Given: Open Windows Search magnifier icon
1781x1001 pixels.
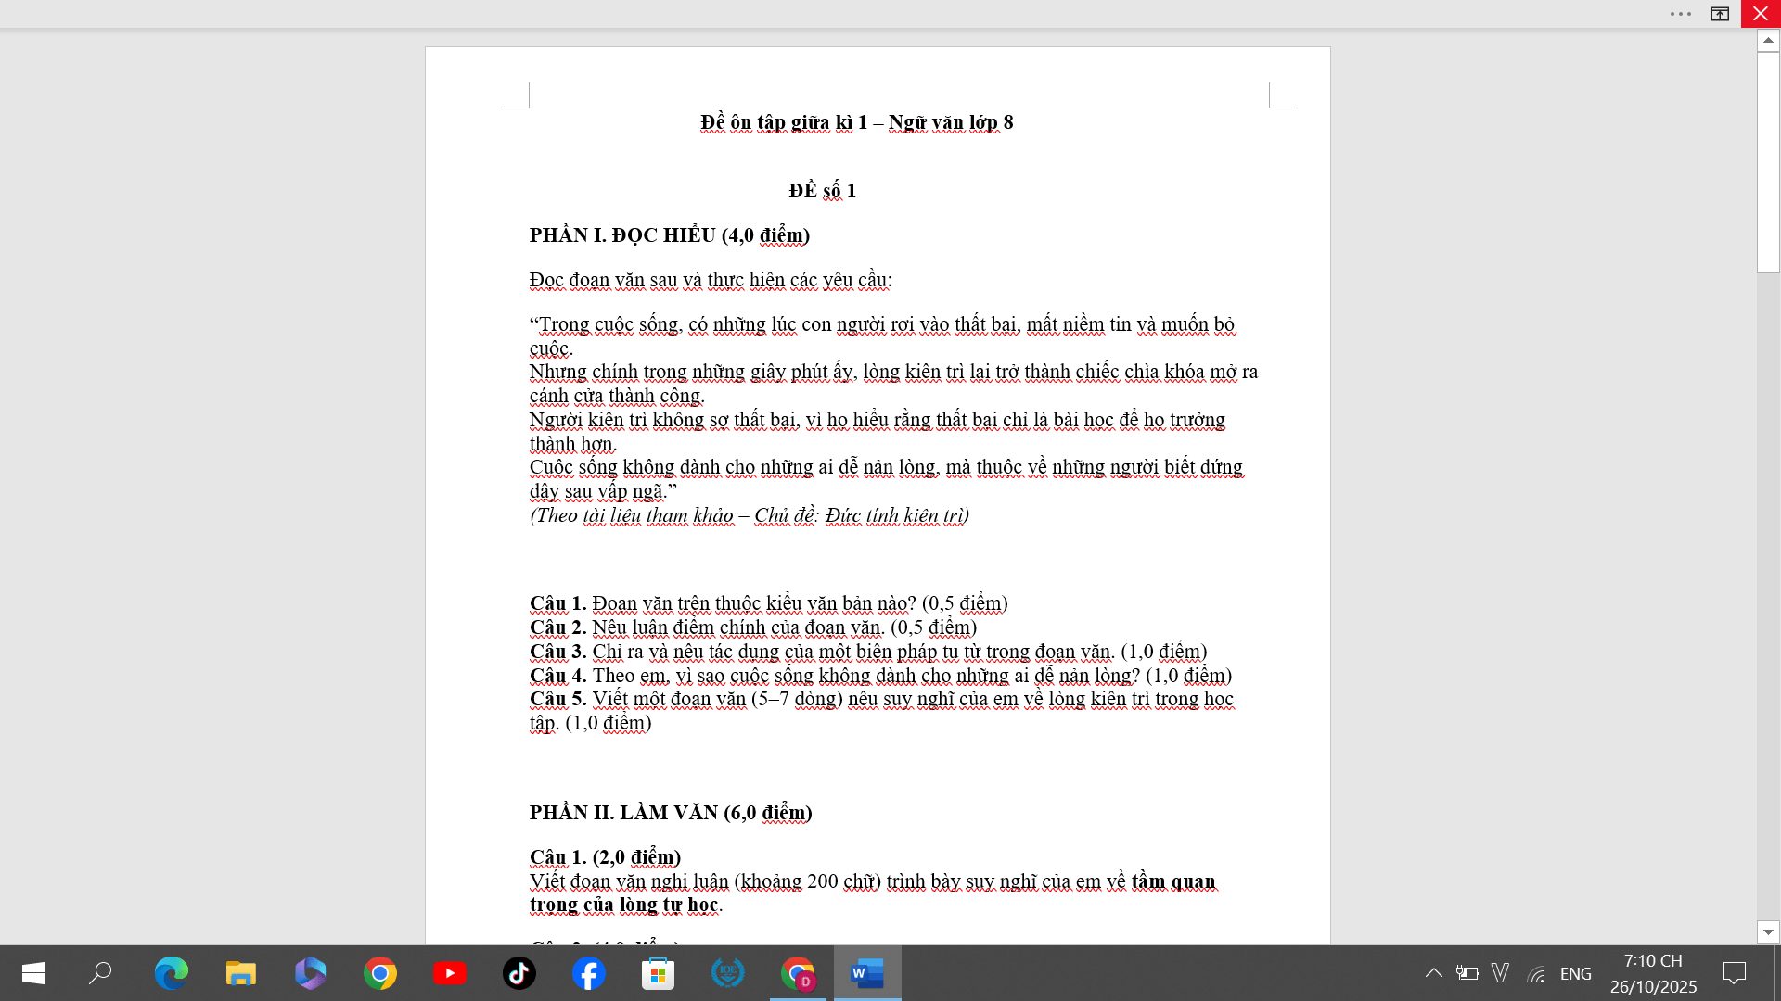Looking at the screenshot, I should tap(100, 973).
